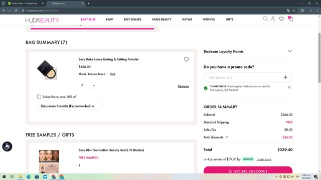Click Easy Bake Loose Baking & Setting Powder title
The image size is (321, 180).
click(108, 59)
